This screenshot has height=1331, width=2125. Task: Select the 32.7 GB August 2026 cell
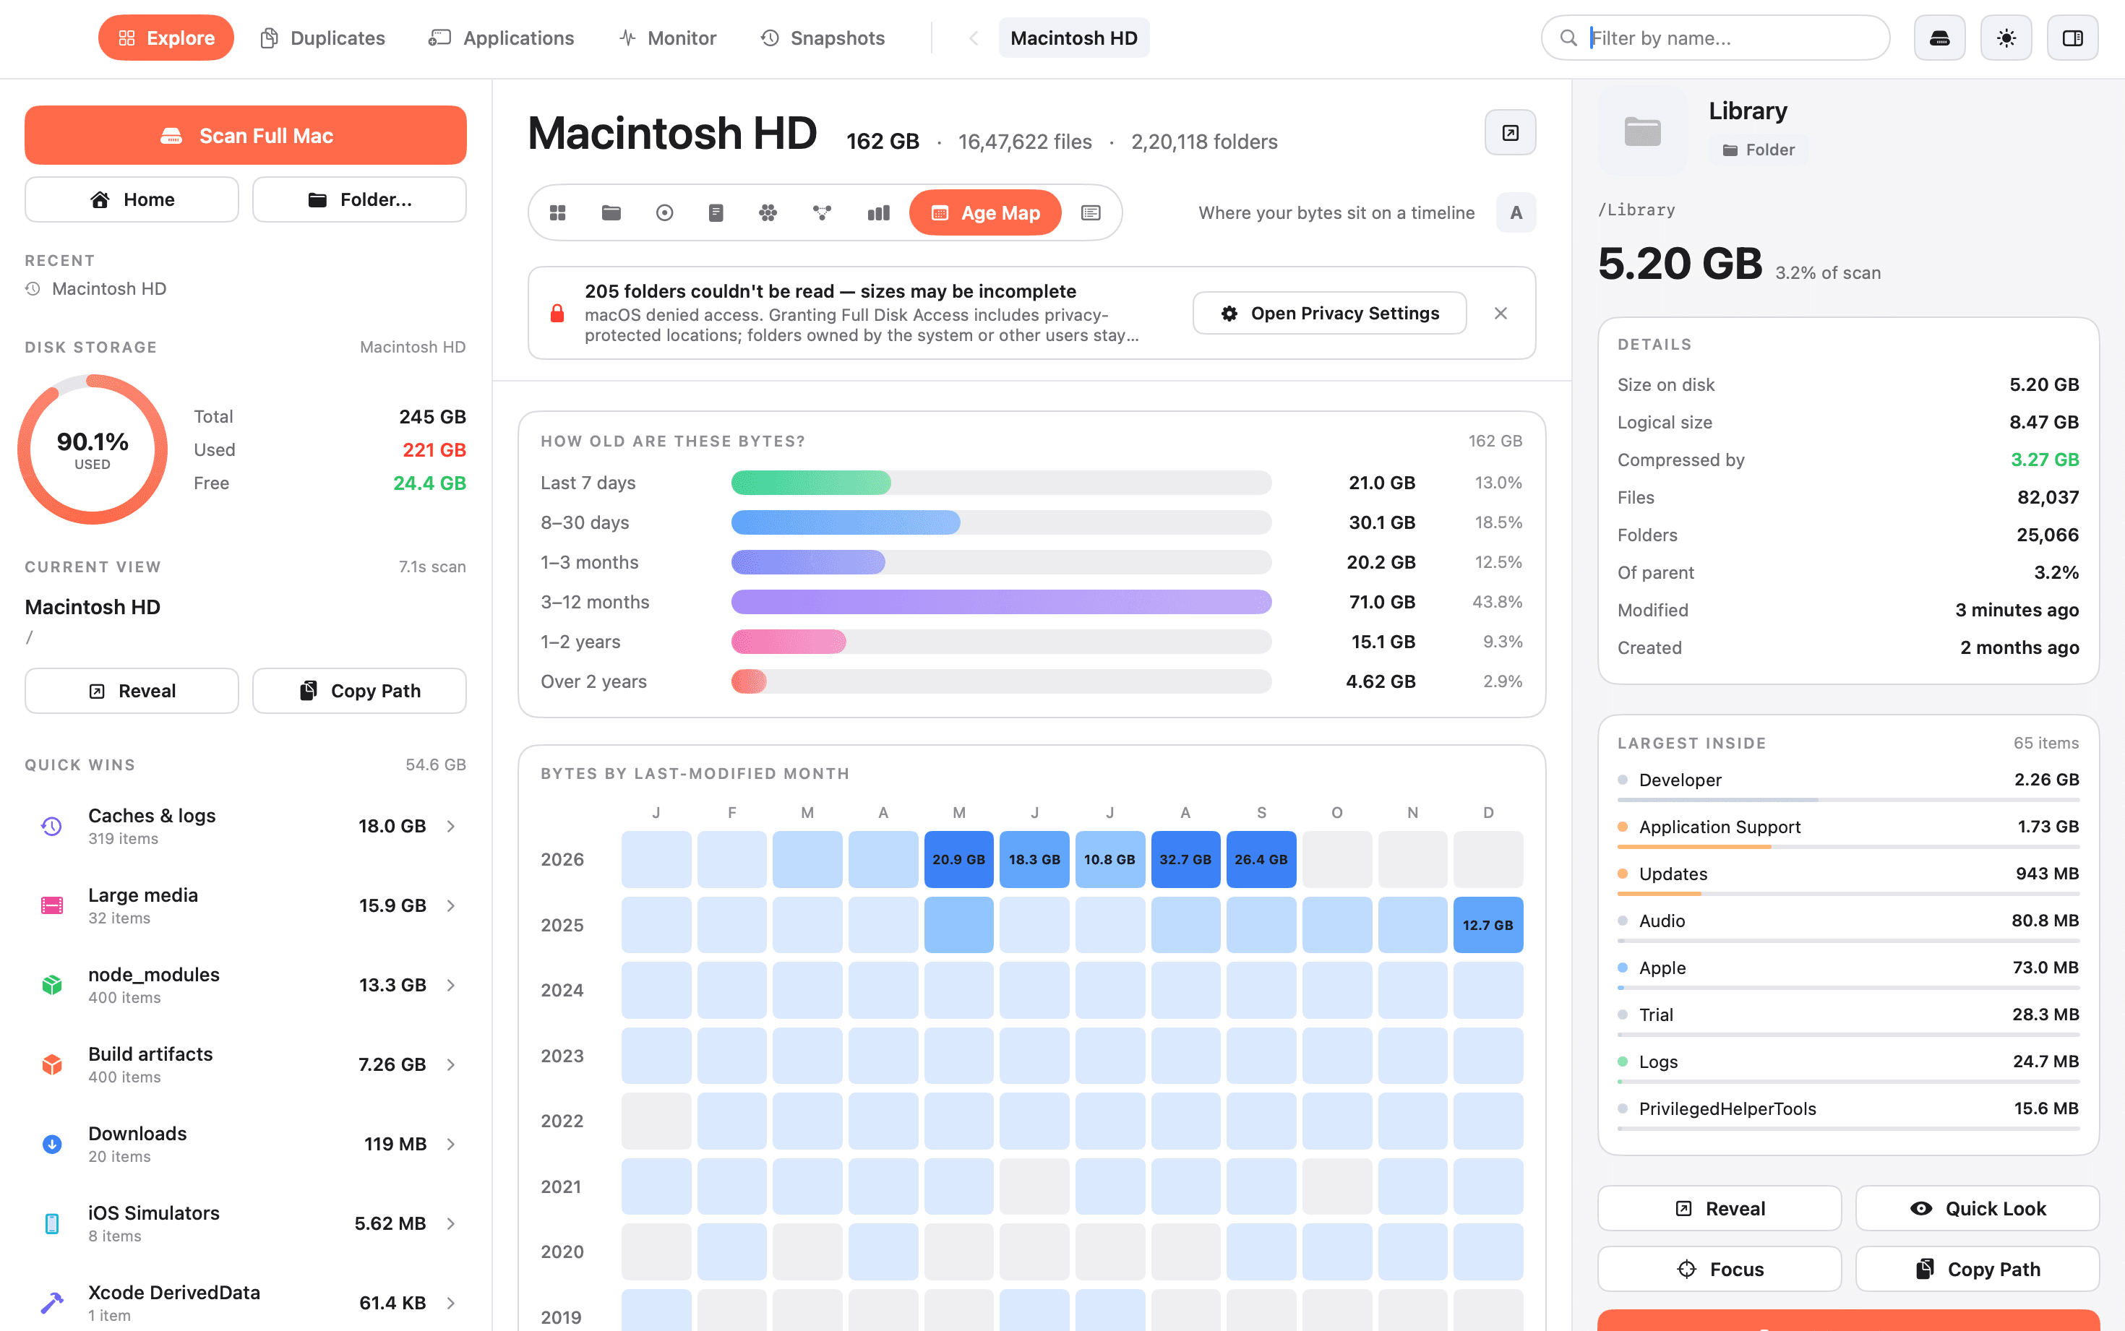click(x=1185, y=859)
